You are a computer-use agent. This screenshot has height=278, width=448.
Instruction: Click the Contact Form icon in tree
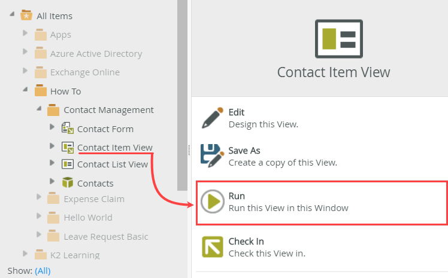68,129
